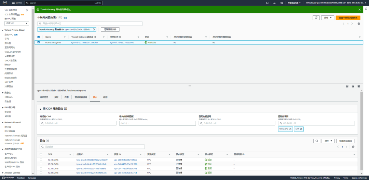Image resolution: width=369 pixels, height=180 pixels.
Task: Collapse the filter routes by CIDR section
Action: 41,109
